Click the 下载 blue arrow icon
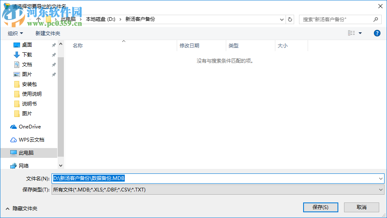This screenshot has height=218, width=387. [16, 55]
